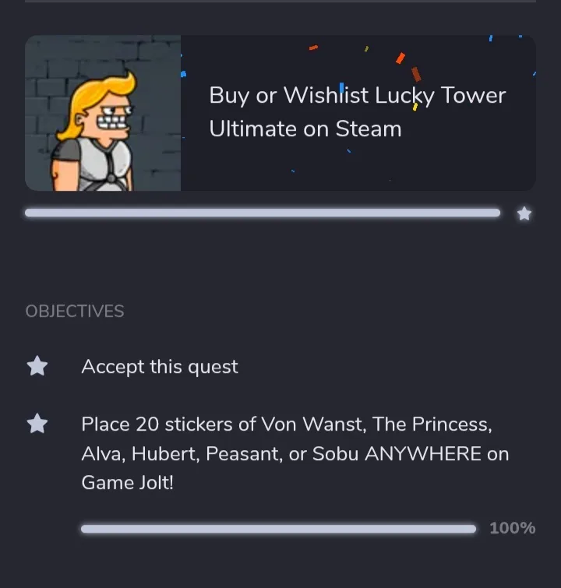Click the divider line at the top of the page

point(280,1)
